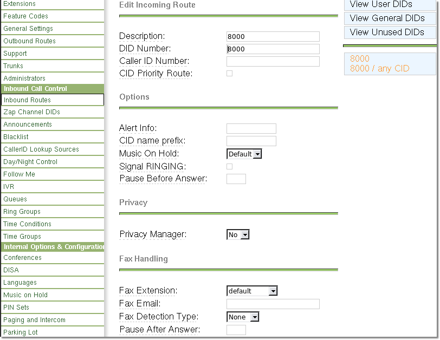Open the 8000 / any CID route
440x340 pixels.
click(x=380, y=68)
